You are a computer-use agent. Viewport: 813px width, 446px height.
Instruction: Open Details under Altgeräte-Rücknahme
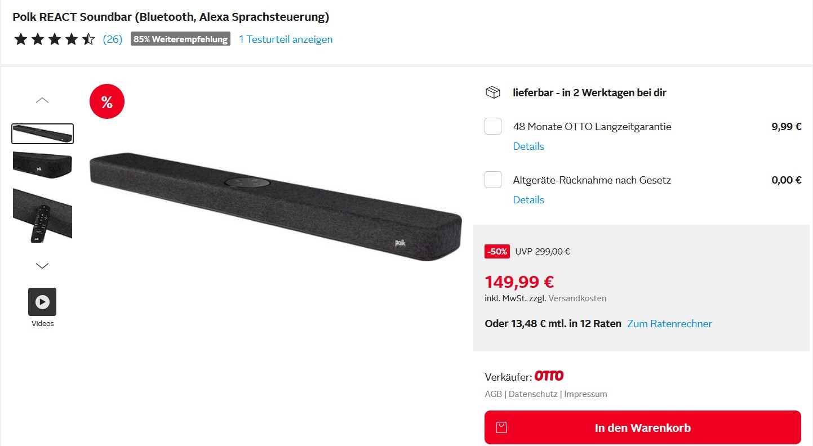[528, 200]
